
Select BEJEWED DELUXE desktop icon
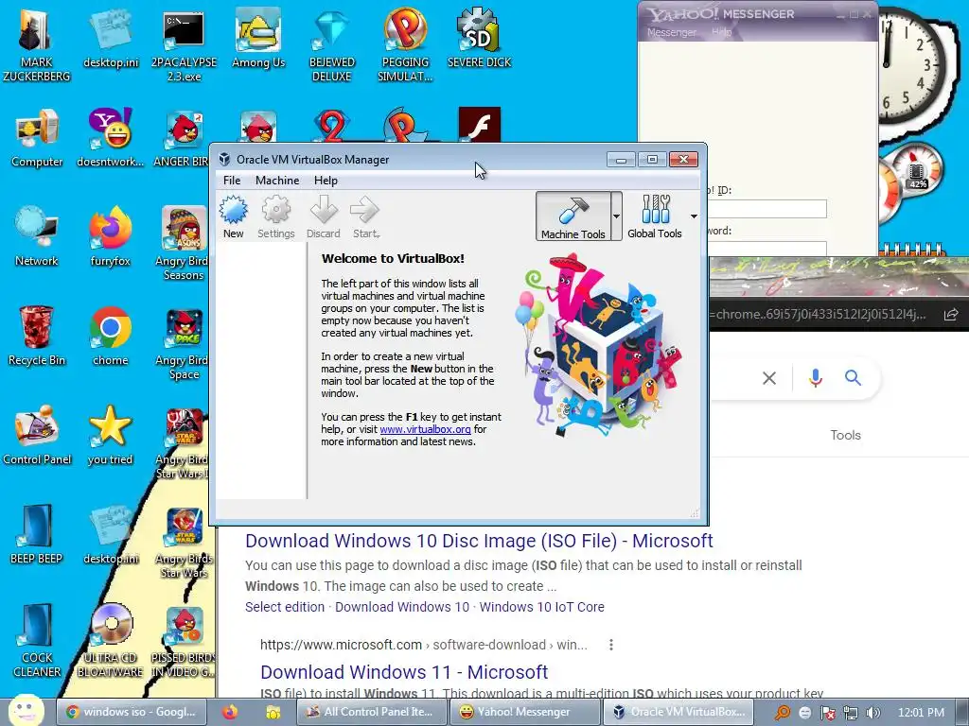(332, 45)
